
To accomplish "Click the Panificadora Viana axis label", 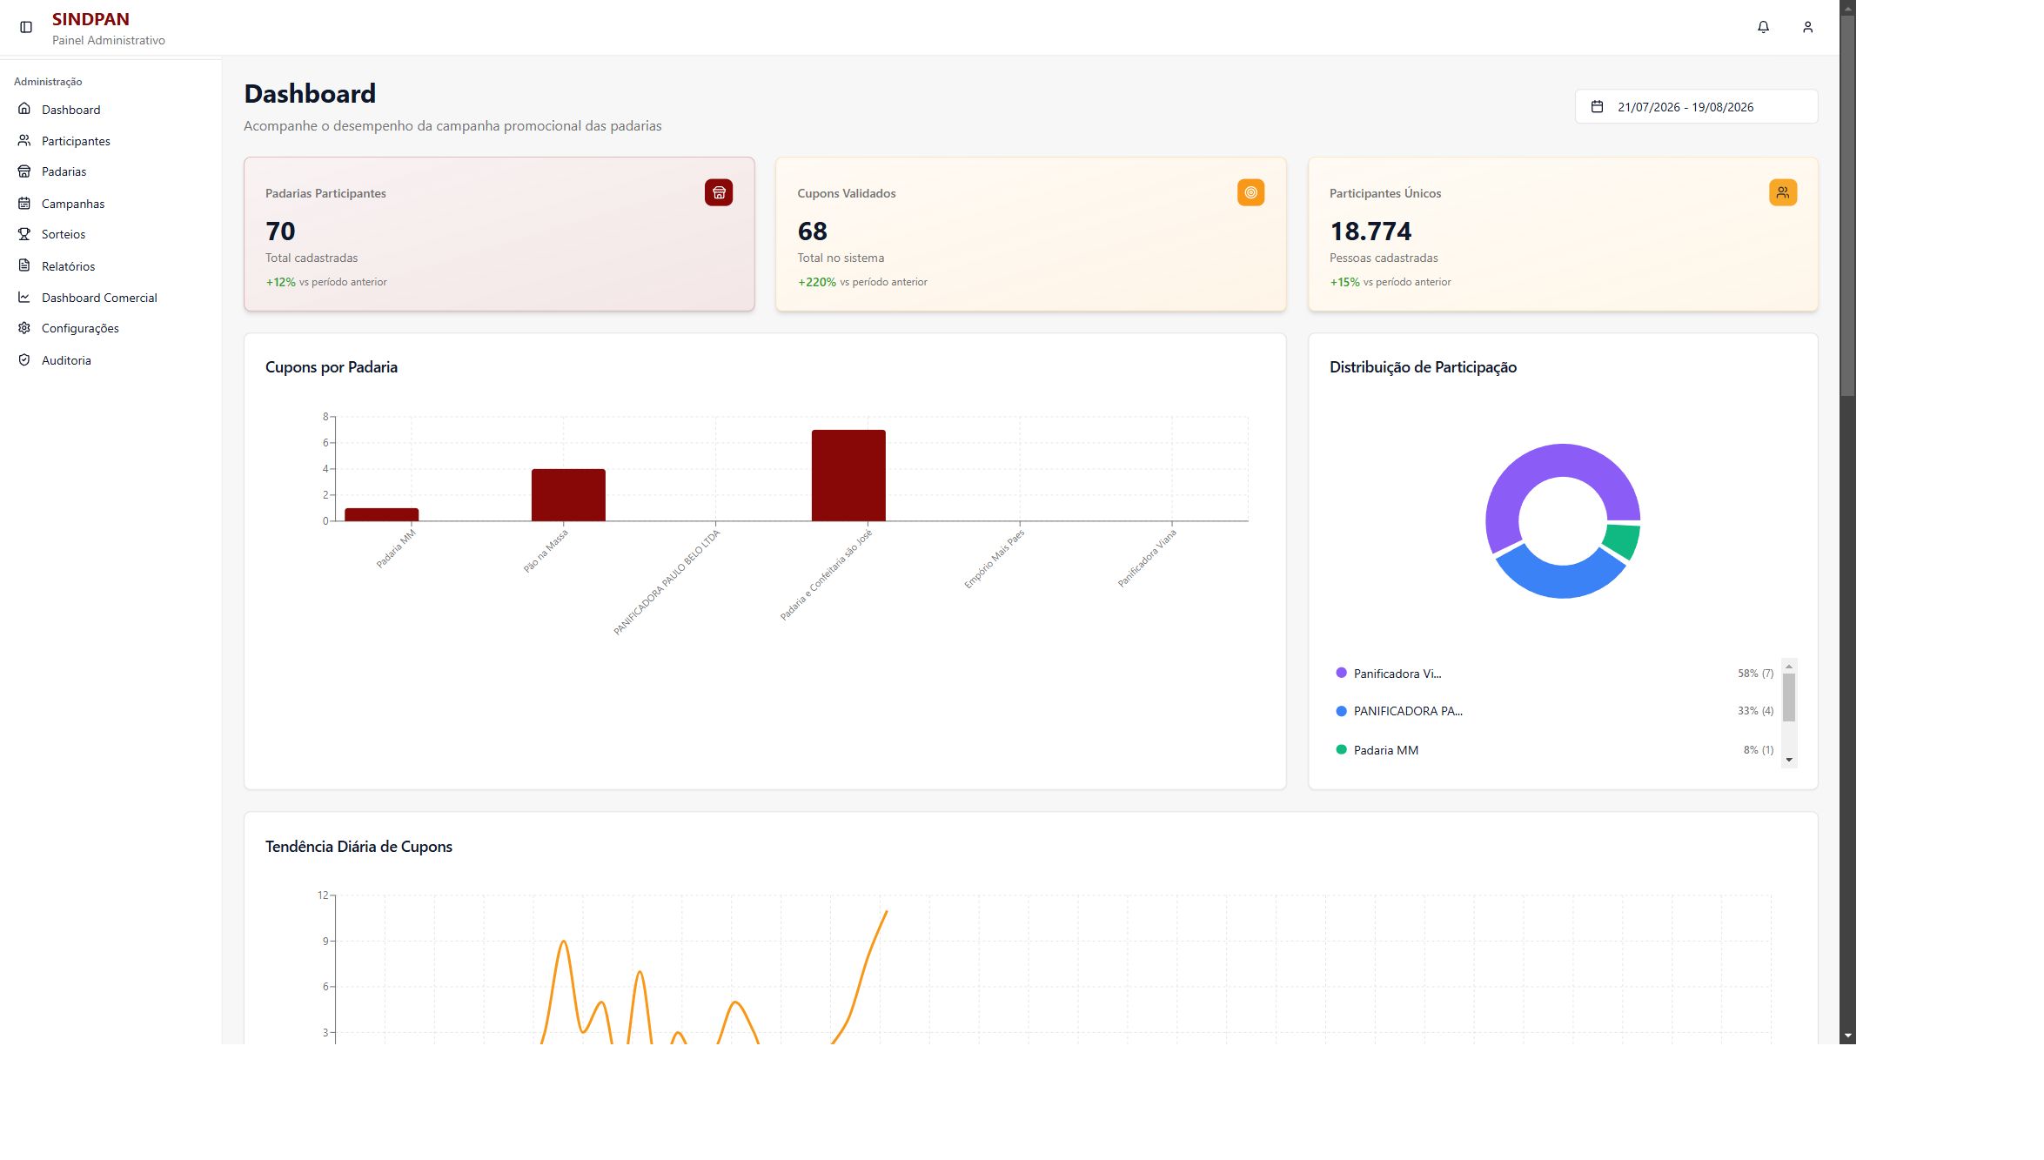I will [1148, 558].
